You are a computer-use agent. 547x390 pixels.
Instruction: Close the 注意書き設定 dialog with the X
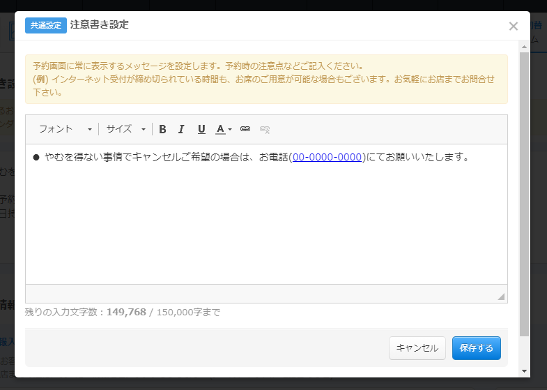coord(514,27)
